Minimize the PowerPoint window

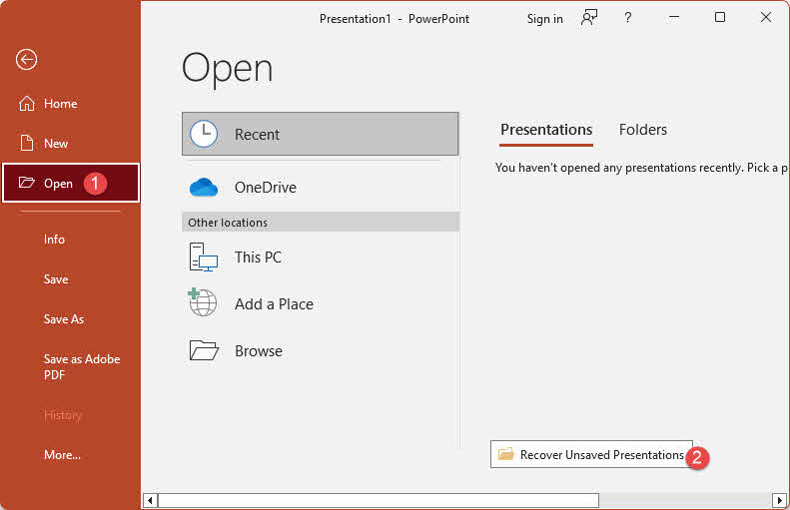tap(674, 18)
